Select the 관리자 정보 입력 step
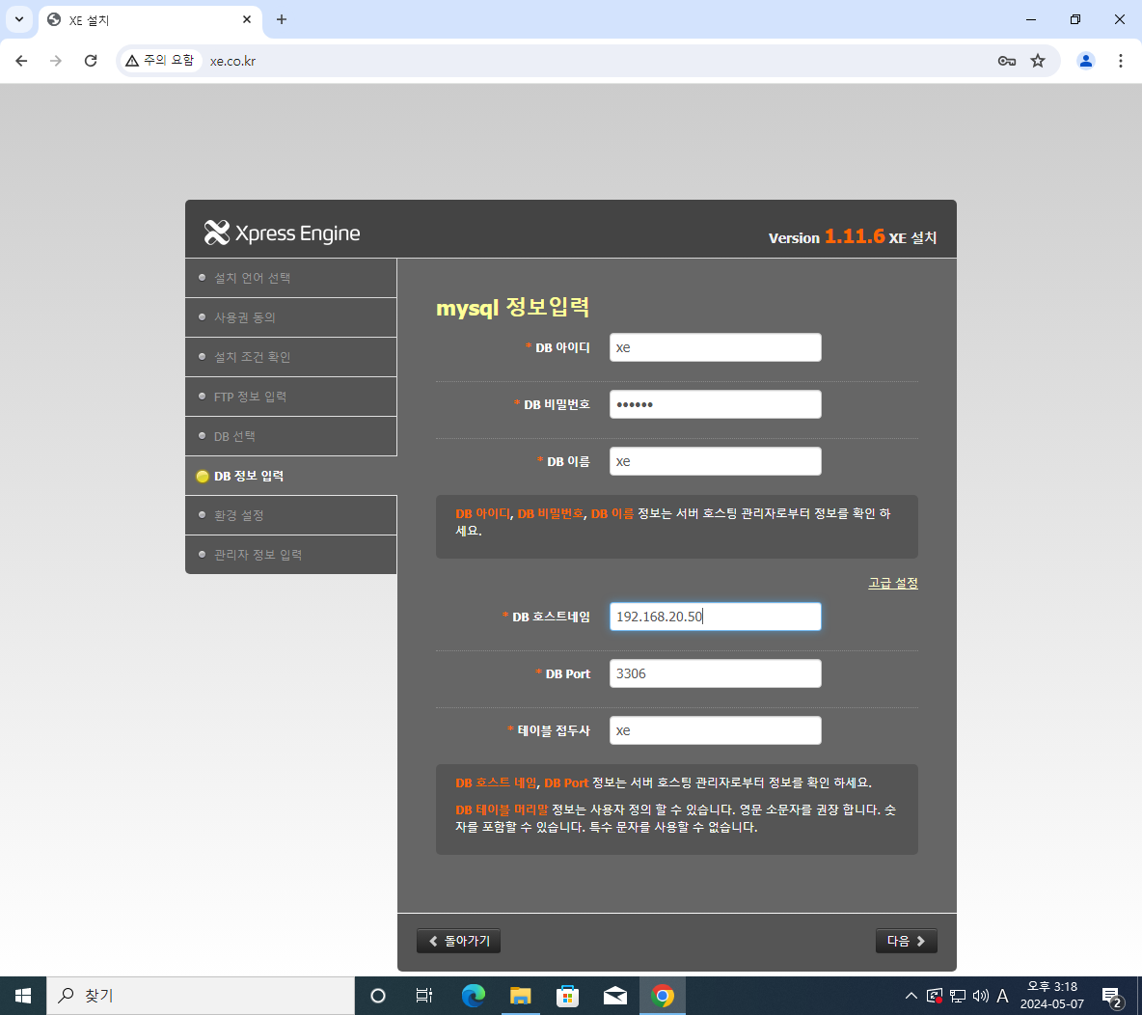1142x1015 pixels. [x=291, y=555]
